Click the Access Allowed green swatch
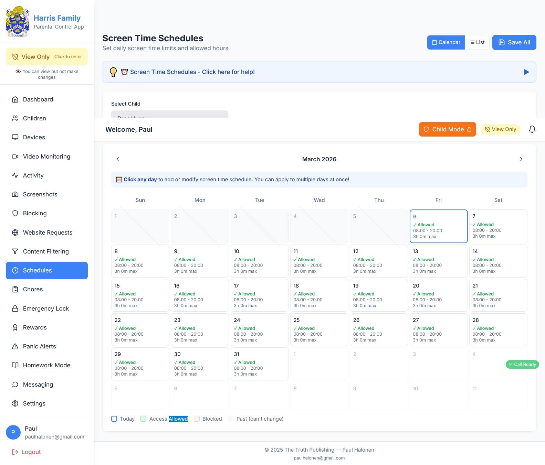Image resolution: width=545 pixels, height=465 pixels. coord(144,419)
